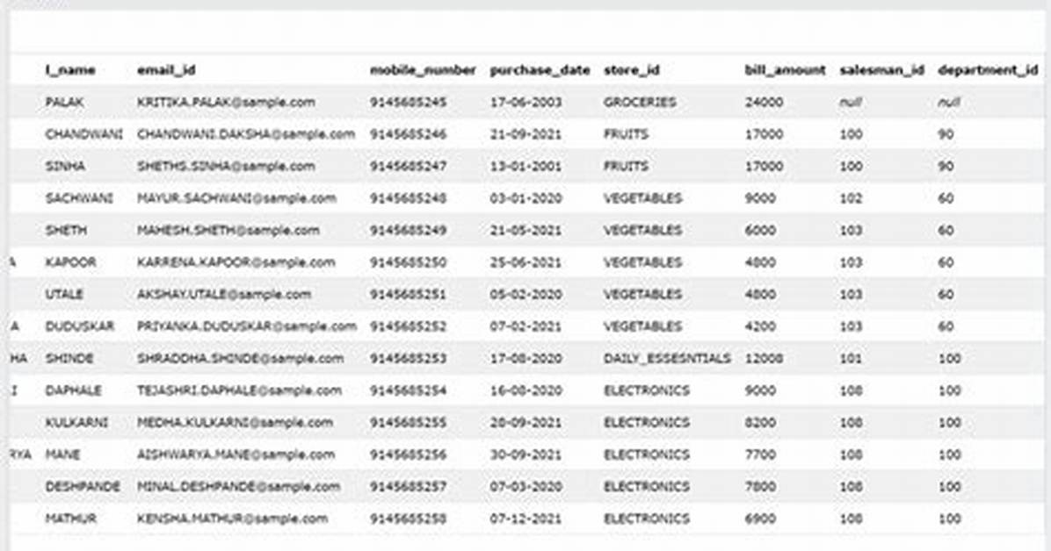1051x551 pixels.
Task: Click the AISHWARYA.MANE@sample.com email
Action: (x=236, y=455)
